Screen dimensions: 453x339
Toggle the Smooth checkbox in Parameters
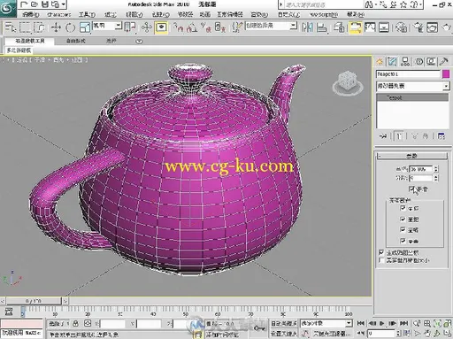411,189
